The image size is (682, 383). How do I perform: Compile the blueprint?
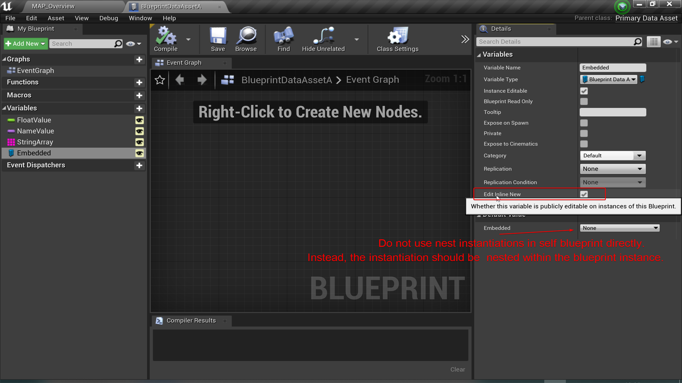165,39
